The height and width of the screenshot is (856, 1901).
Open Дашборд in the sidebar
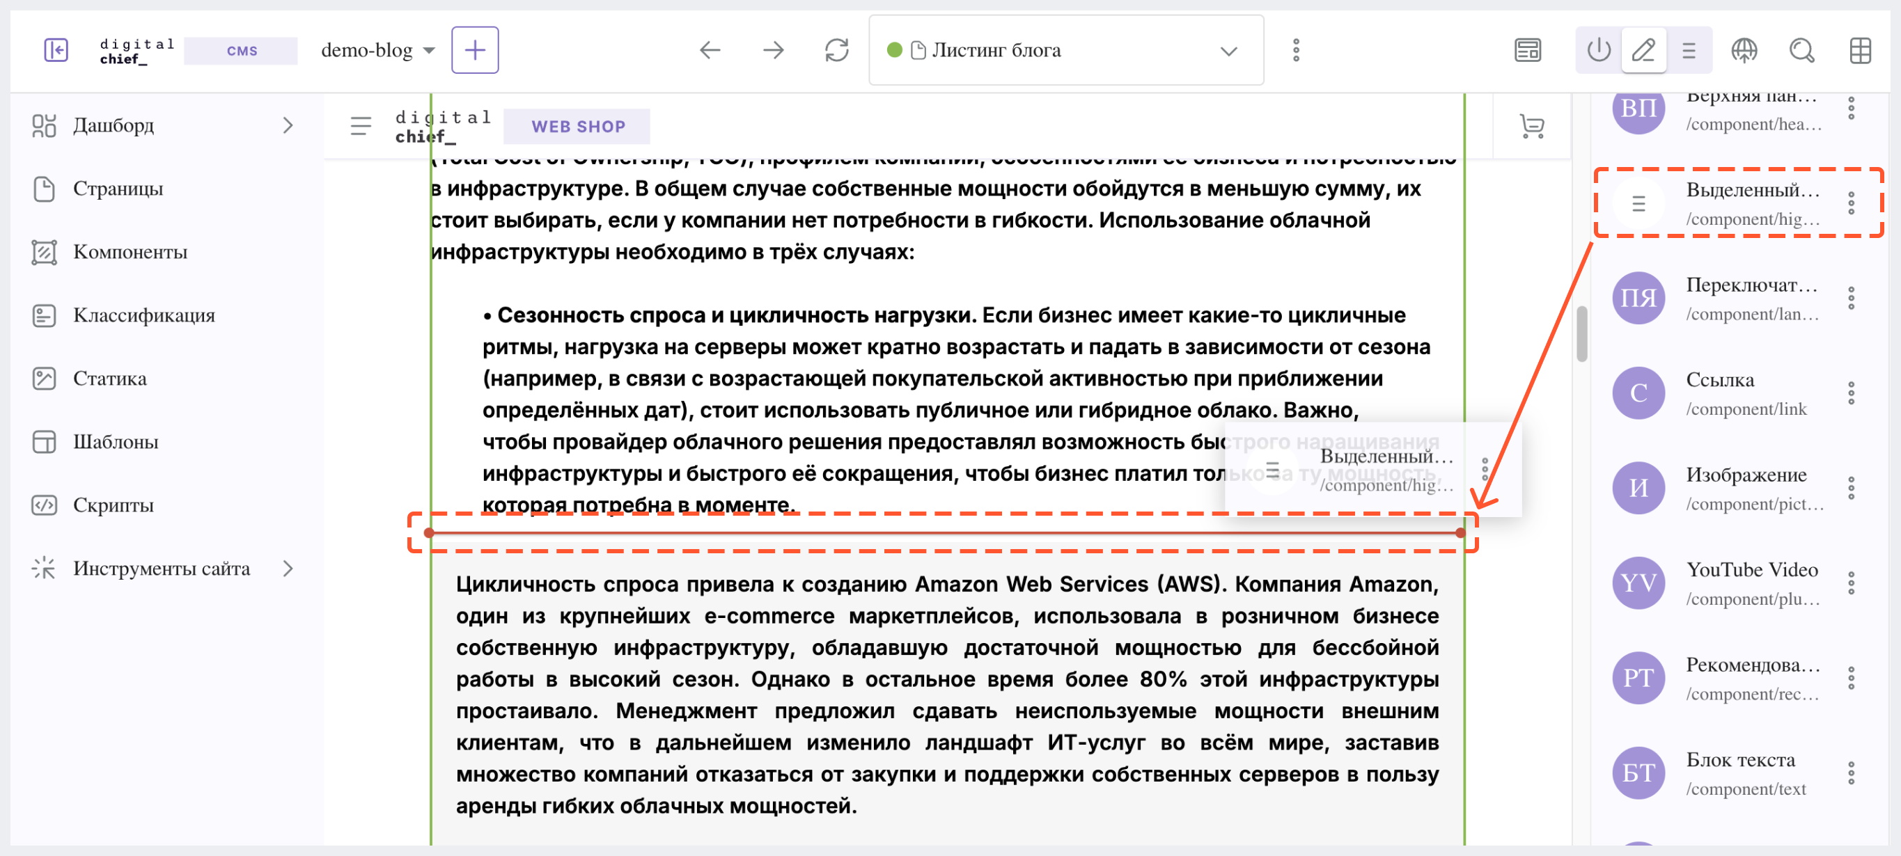pos(164,126)
